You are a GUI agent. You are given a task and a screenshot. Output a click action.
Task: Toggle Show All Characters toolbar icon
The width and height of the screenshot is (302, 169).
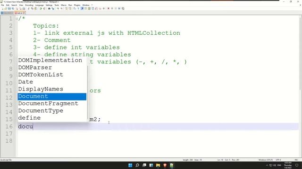[x=78, y=8]
